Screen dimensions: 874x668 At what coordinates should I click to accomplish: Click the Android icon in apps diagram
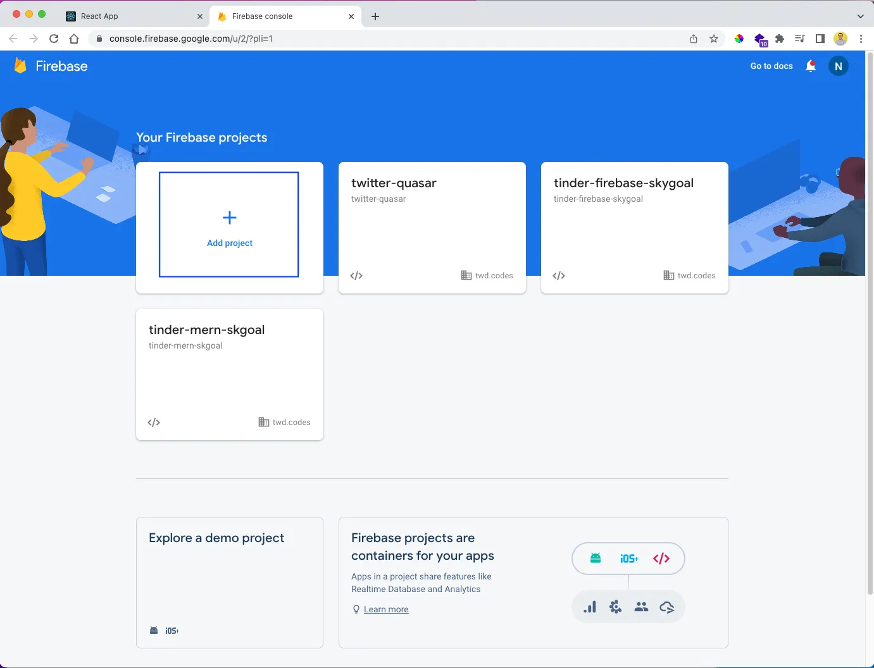coord(596,558)
